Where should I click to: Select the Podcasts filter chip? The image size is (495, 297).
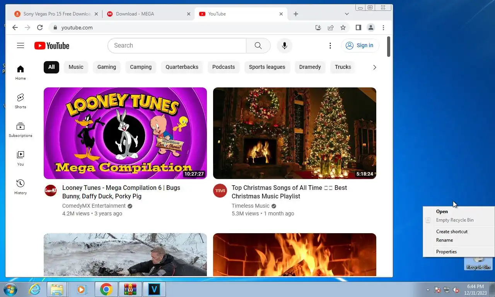[x=224, y=67]
